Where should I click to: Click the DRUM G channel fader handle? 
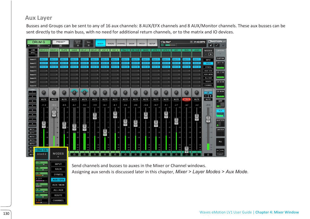pyautogui.click(x=54, y=113)
